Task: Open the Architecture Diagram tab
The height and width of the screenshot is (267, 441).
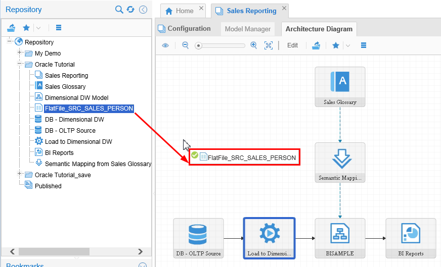Action: (319, 29)
